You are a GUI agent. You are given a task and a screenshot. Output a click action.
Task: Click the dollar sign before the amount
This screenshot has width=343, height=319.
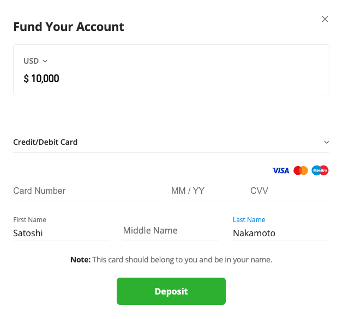click(x=26, y=79)
